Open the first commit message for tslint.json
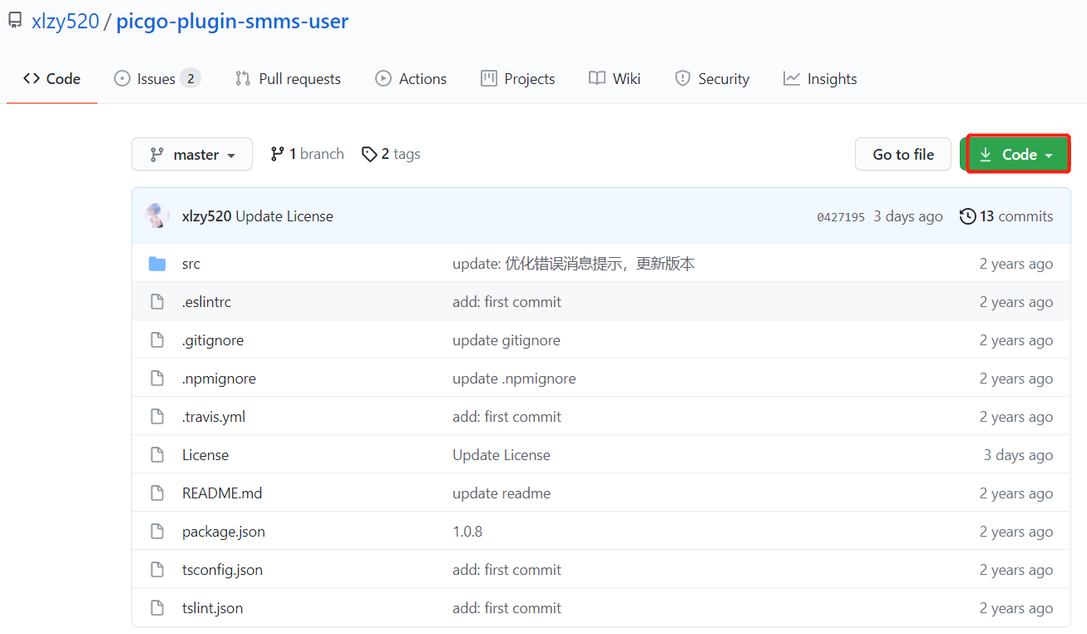Image resolution: width=1087 pixels, height=634 pixels. 506,608
